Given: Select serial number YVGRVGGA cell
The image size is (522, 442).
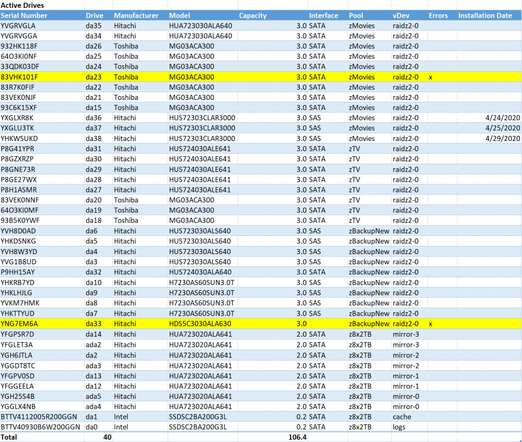Looking at the screenshot, I should click(x=19, y=36).
